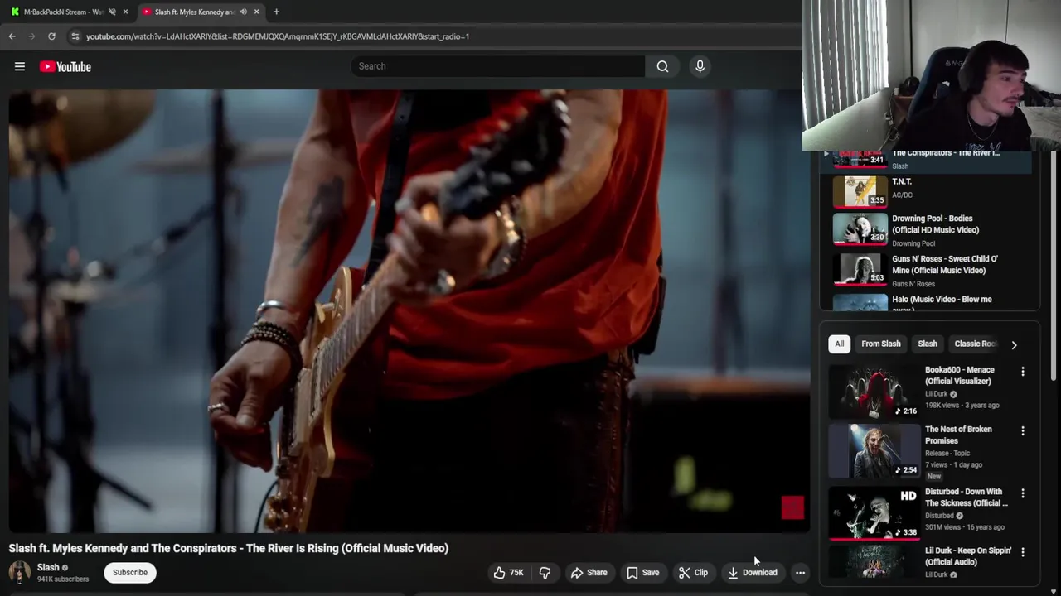Viewport: 1061px width, 596px height.
Task: Like the video with 75K thumbs up
Action: coord(509,573)
